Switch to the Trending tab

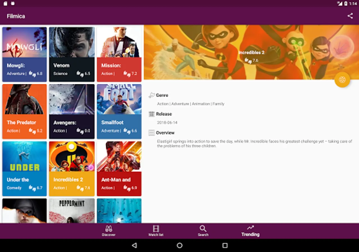coord(250,231)
